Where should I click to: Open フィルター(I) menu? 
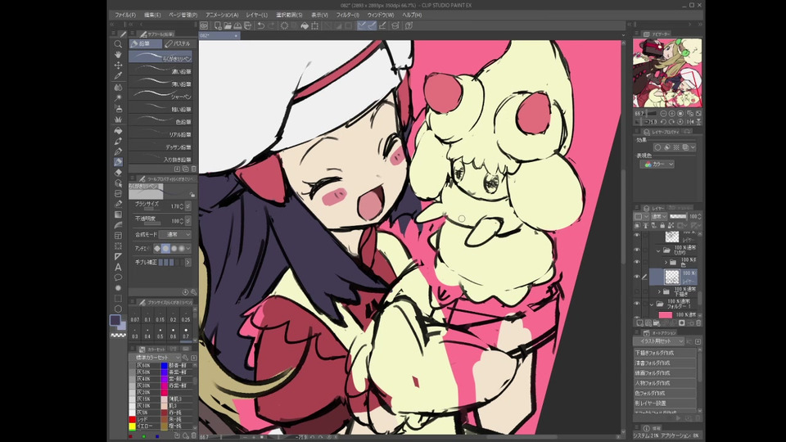[347, 15]
